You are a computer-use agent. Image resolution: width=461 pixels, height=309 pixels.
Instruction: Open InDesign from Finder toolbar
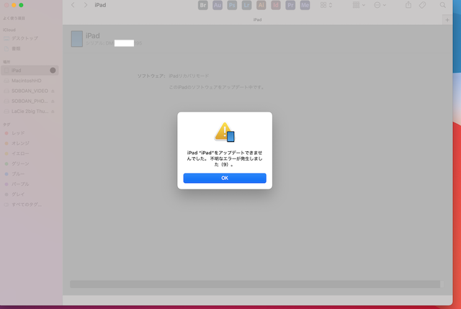pyautogui.click(x=276, y=5)
